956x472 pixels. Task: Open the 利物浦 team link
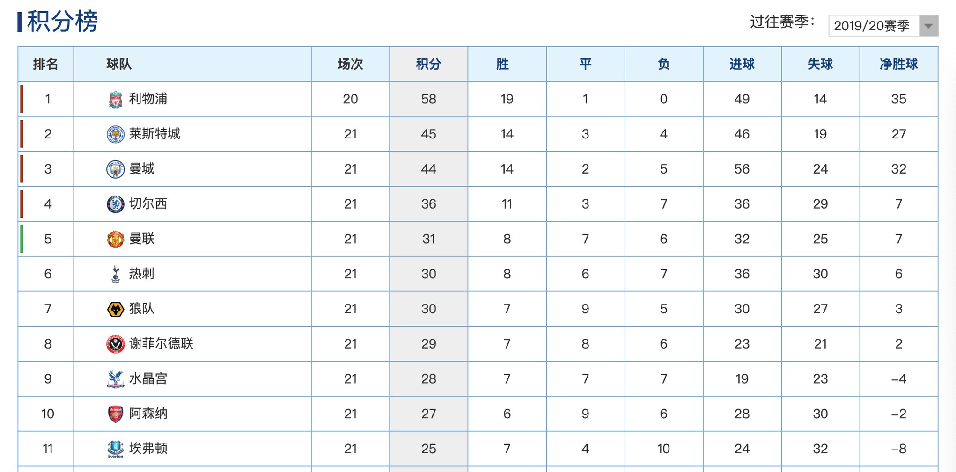[148, 99]
